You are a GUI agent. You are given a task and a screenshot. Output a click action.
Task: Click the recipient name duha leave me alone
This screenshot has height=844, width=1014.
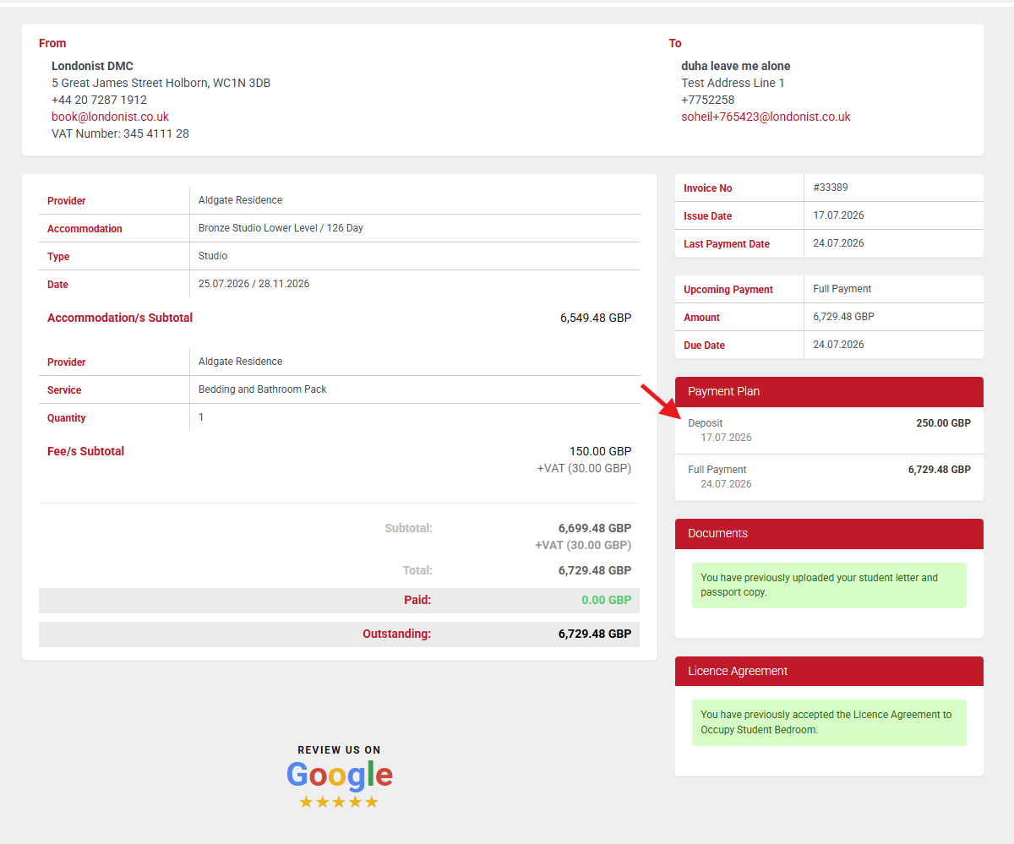click(x=736, y=66)
